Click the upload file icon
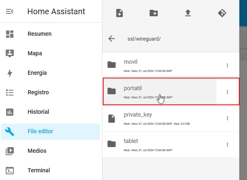 point(188,13)
